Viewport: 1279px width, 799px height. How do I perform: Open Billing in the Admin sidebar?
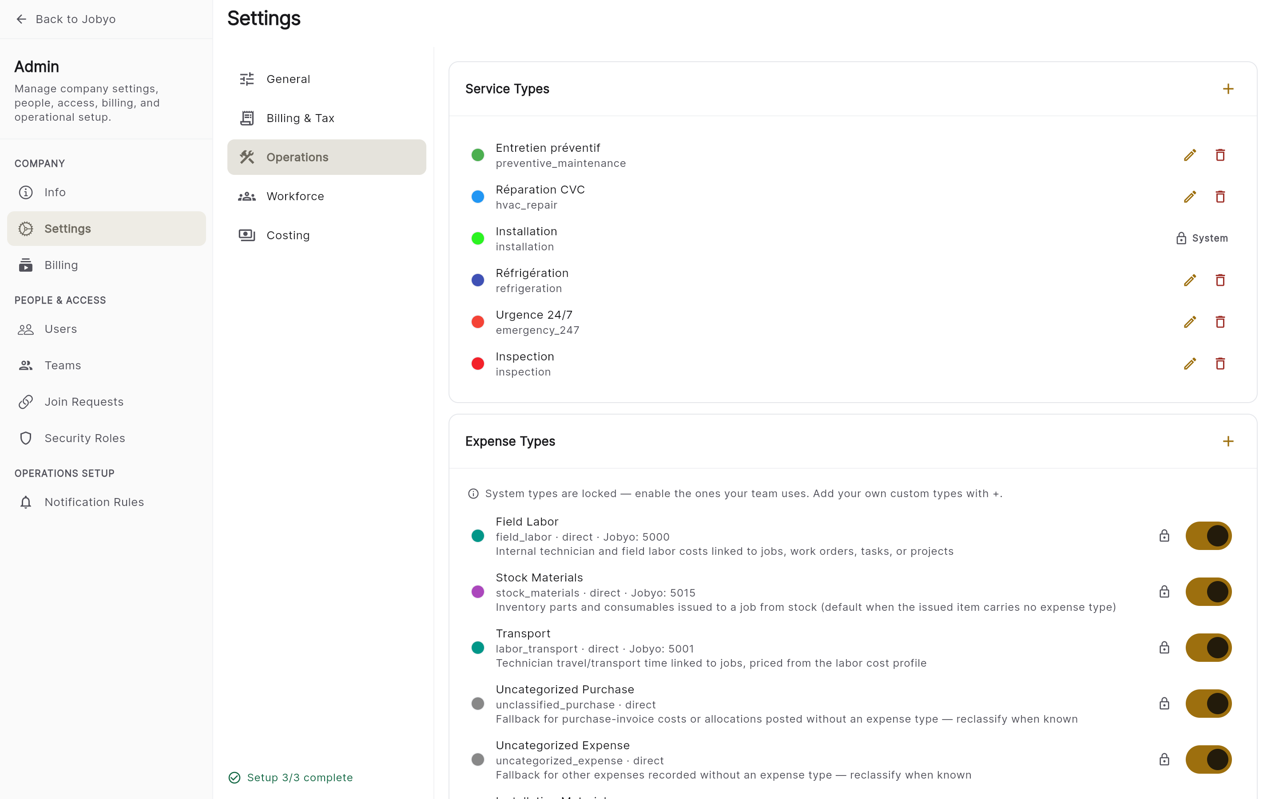point(106,265)
